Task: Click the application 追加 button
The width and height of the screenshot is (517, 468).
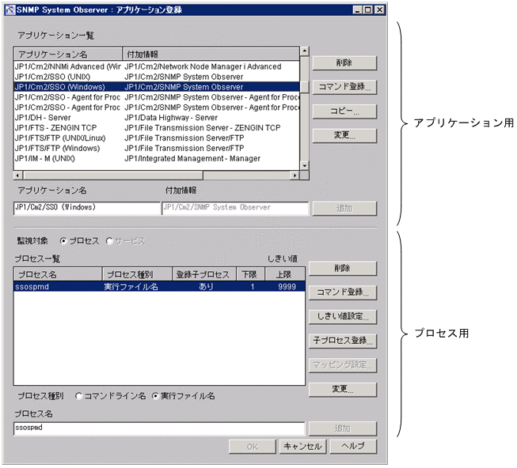Action: point(344,209)
